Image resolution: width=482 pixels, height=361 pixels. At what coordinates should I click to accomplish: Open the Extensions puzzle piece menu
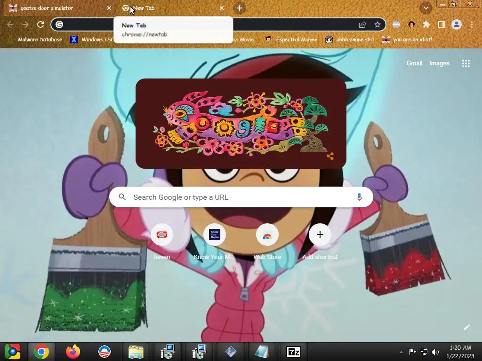click(426, 24)
